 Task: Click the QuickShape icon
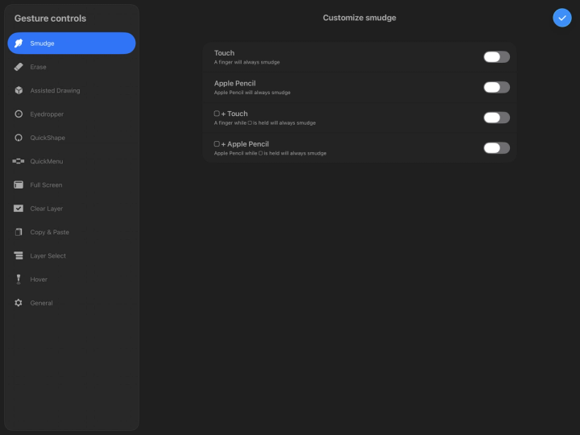coord(19,138)
